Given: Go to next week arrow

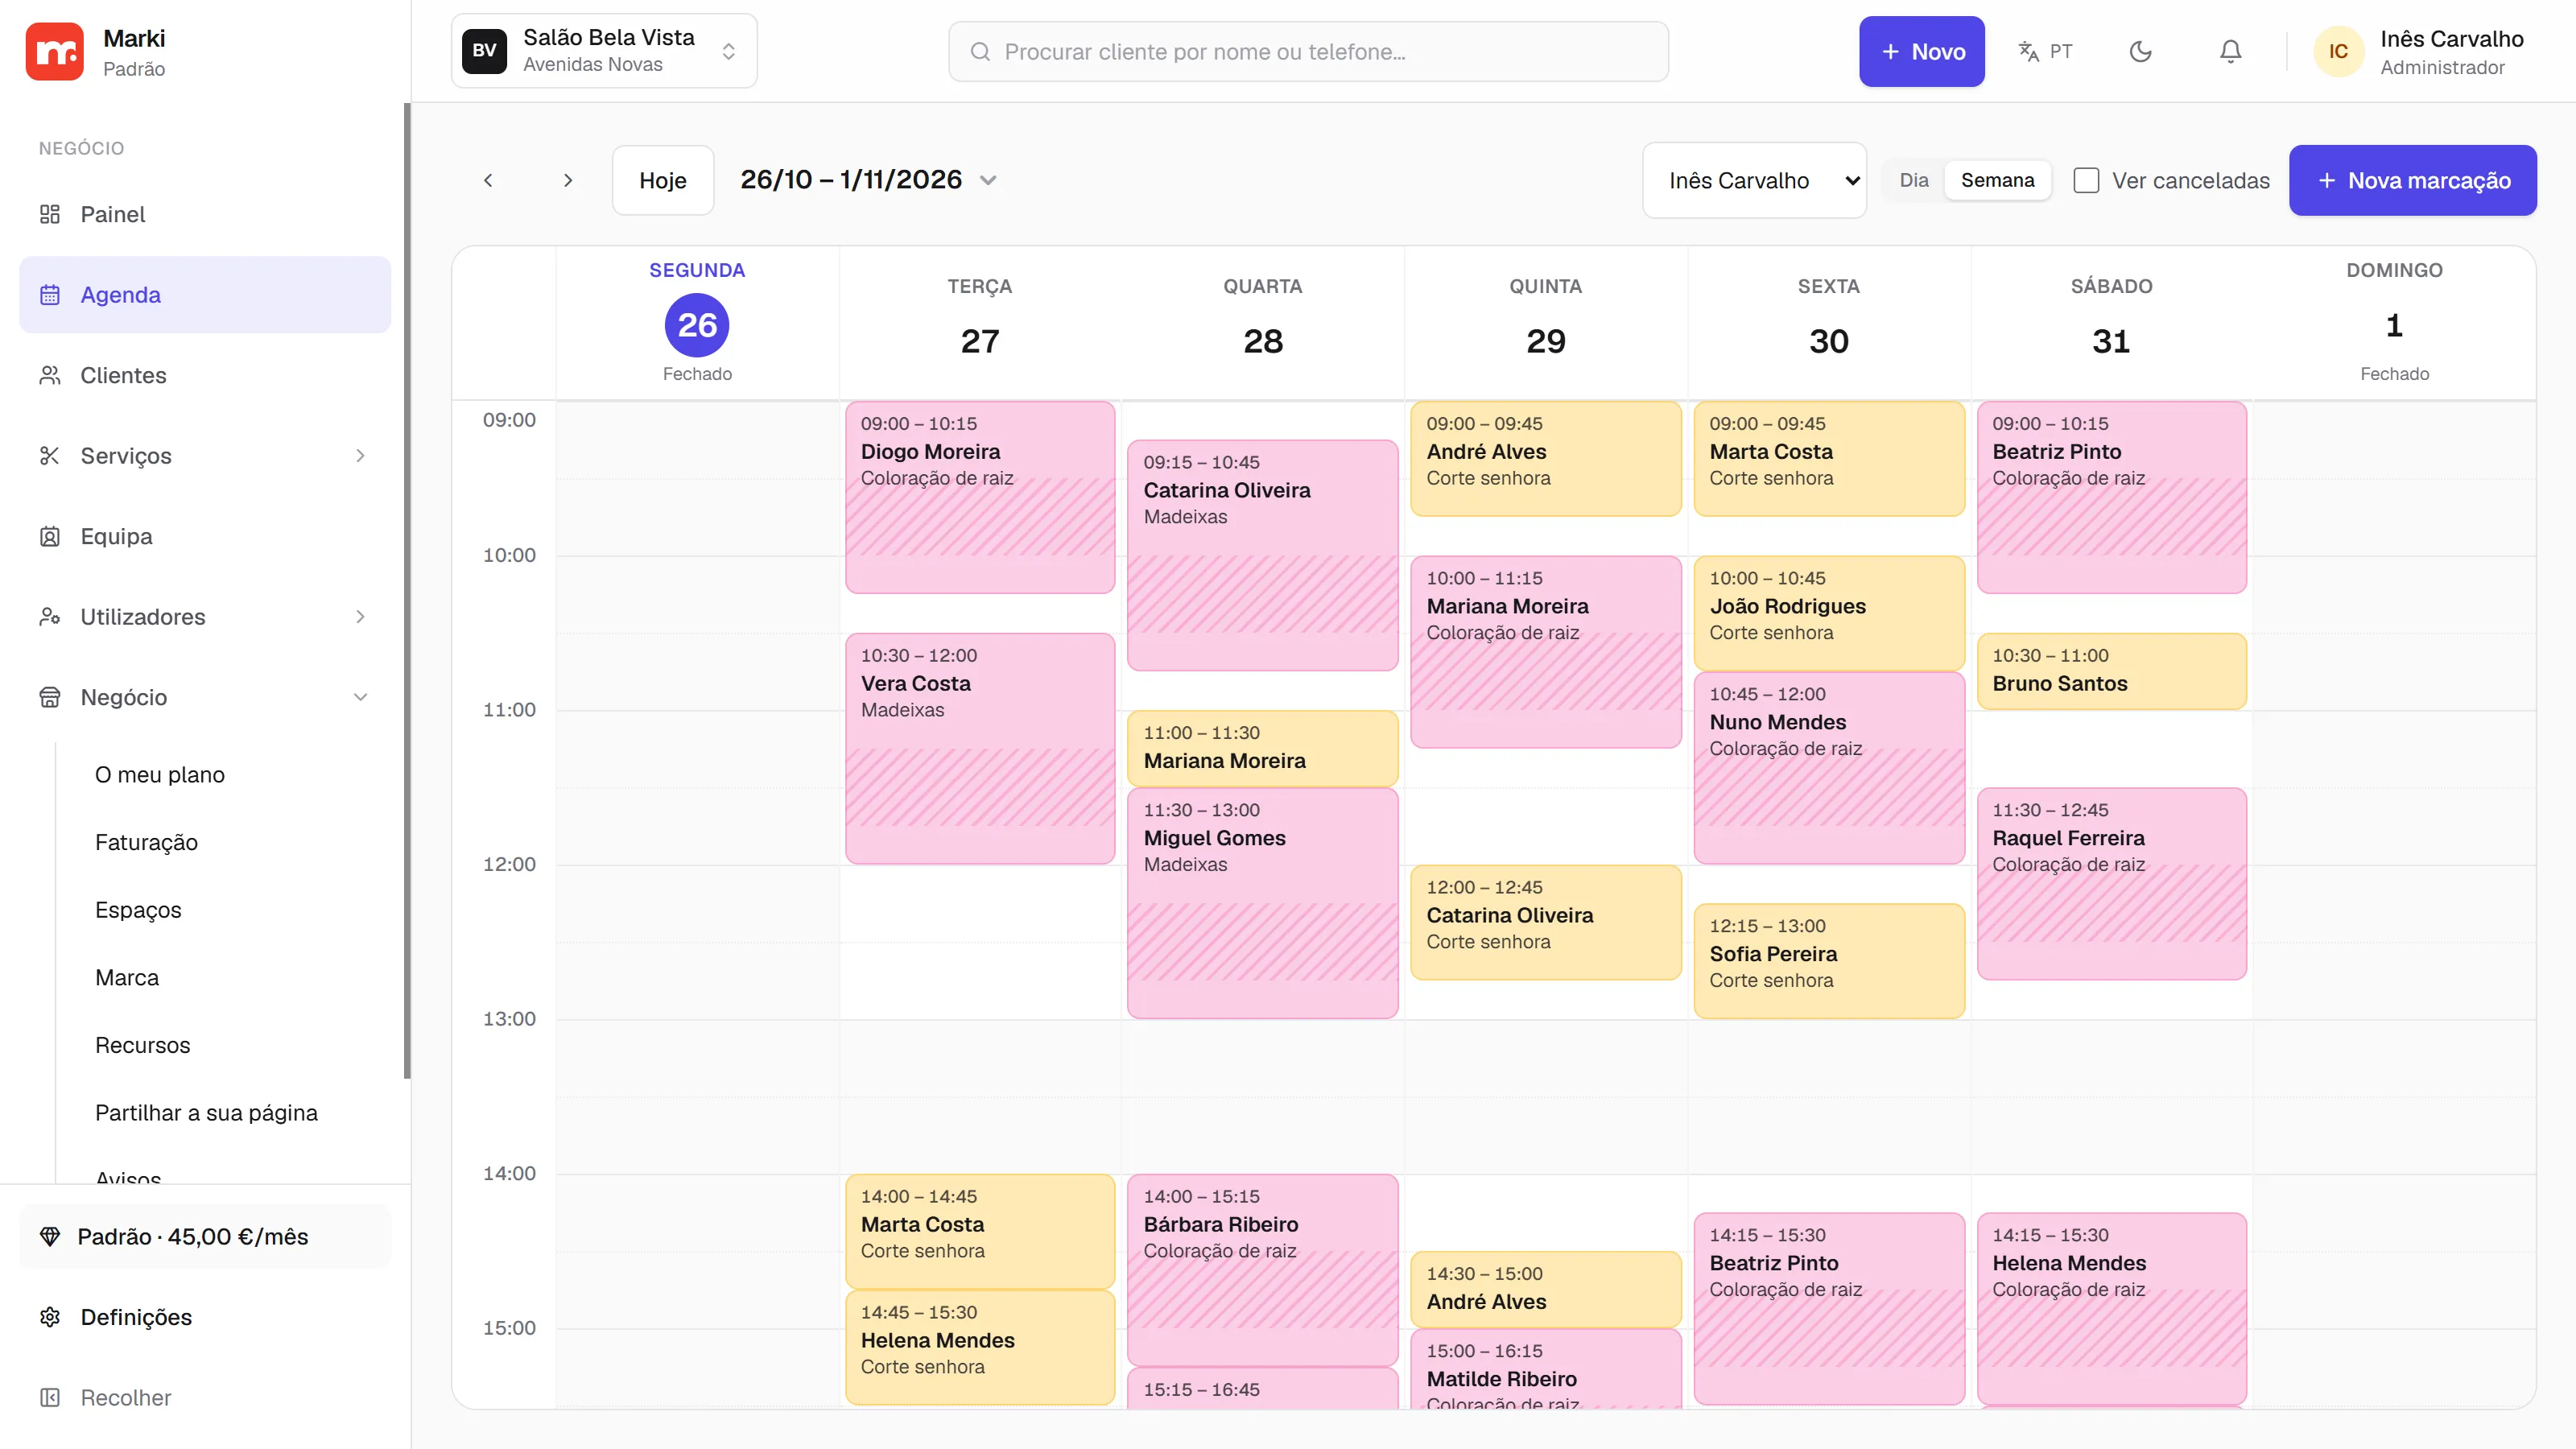Looking at the screenshot, I should pos(568,180).
